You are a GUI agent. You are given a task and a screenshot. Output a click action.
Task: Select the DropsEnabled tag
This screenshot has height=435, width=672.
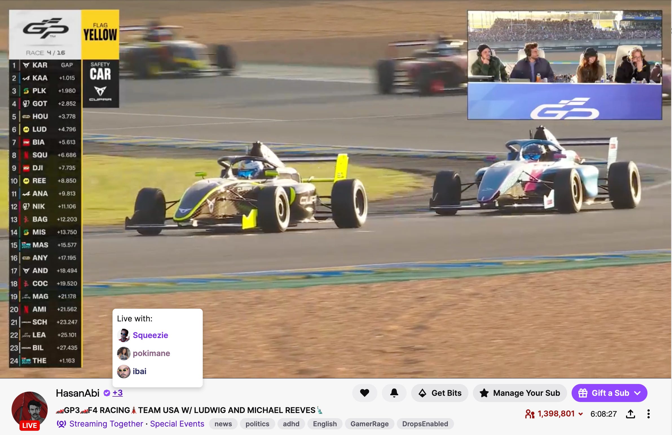(425, 424)
